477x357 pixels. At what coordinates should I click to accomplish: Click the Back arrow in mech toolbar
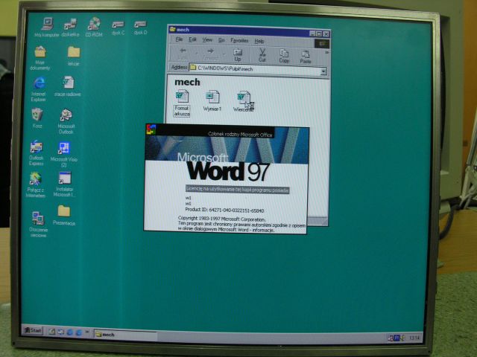point(183,54)
